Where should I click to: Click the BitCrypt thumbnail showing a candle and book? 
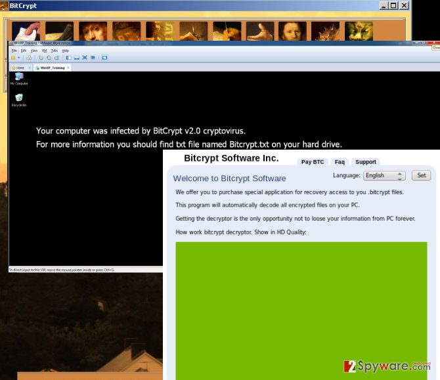pyautogui.click(x=193, y=31)
